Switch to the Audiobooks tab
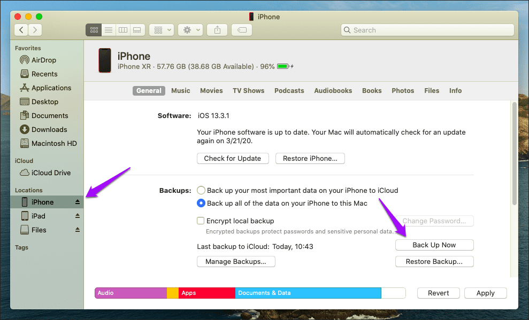This screenshot has width=529, height=320. 333,91
